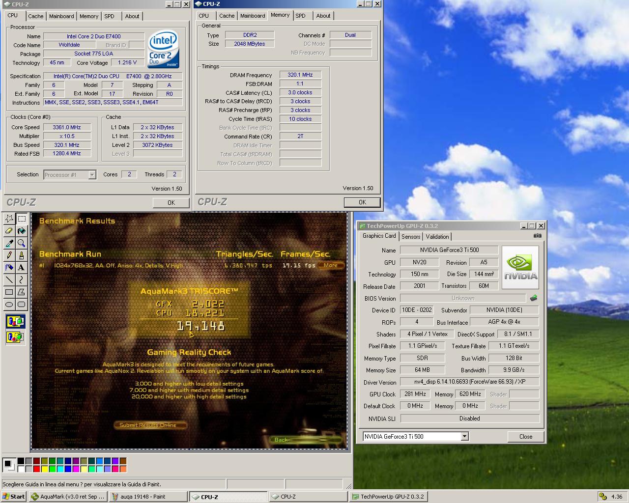Click OK in the CPU-Z memory window
This screenshot has width=629, height=503.
pyautogui.click(x=362, y=202)
